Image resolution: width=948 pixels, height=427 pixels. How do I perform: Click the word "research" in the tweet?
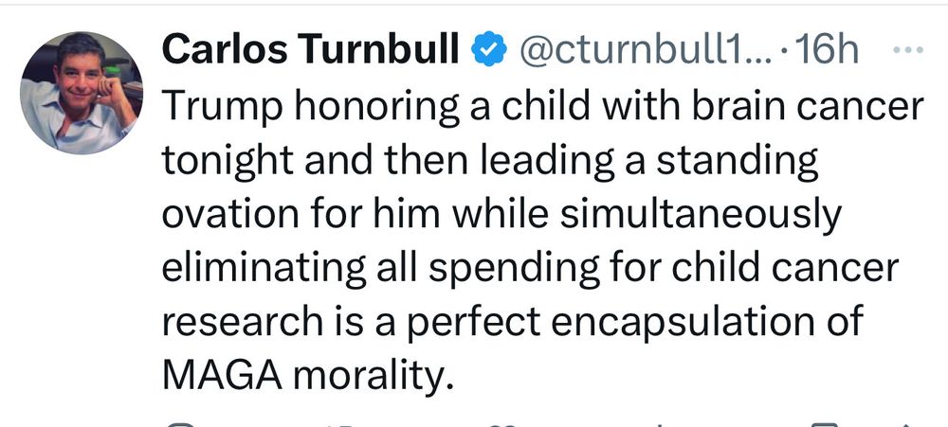pyautogui.click(x=243, y=322)
